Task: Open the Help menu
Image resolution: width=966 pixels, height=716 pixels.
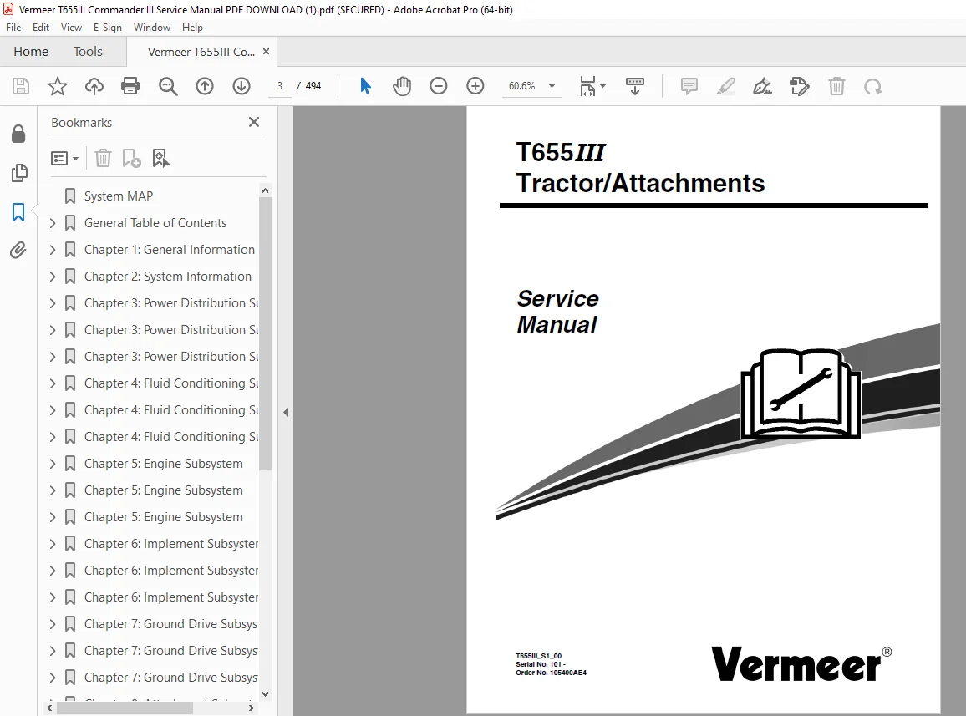Action: pyautogui.click(x=192, y=27)
